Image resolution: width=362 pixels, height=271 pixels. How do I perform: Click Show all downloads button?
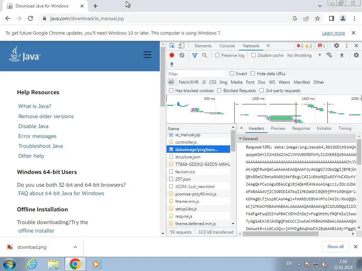pos(335,247)
